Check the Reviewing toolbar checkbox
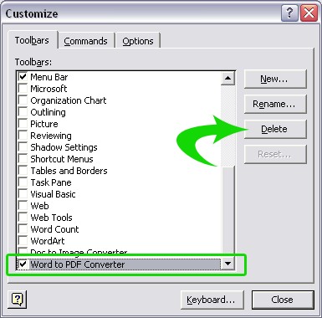322x318 pixels. pos(23,135)
